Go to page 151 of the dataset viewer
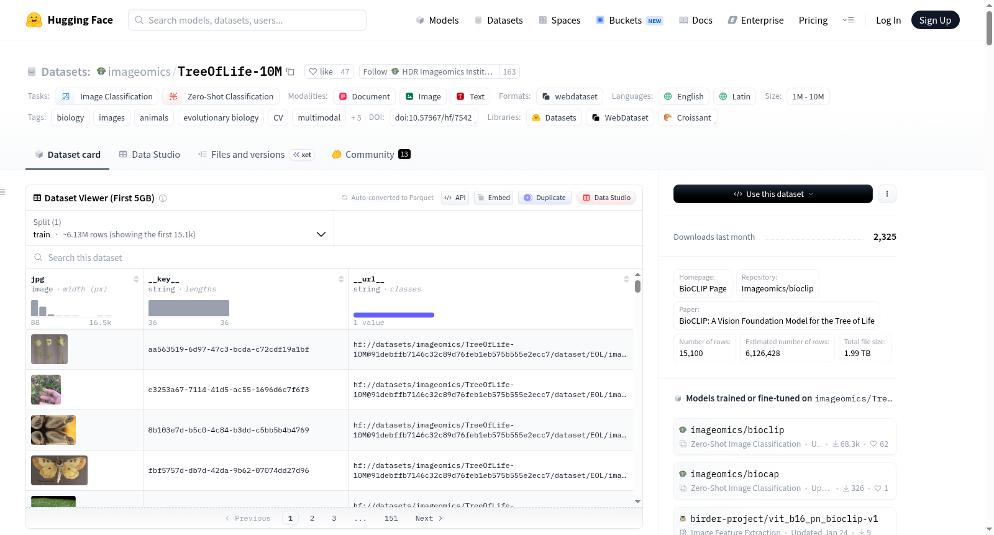This screenshot has width=994, height=535. 391,518
